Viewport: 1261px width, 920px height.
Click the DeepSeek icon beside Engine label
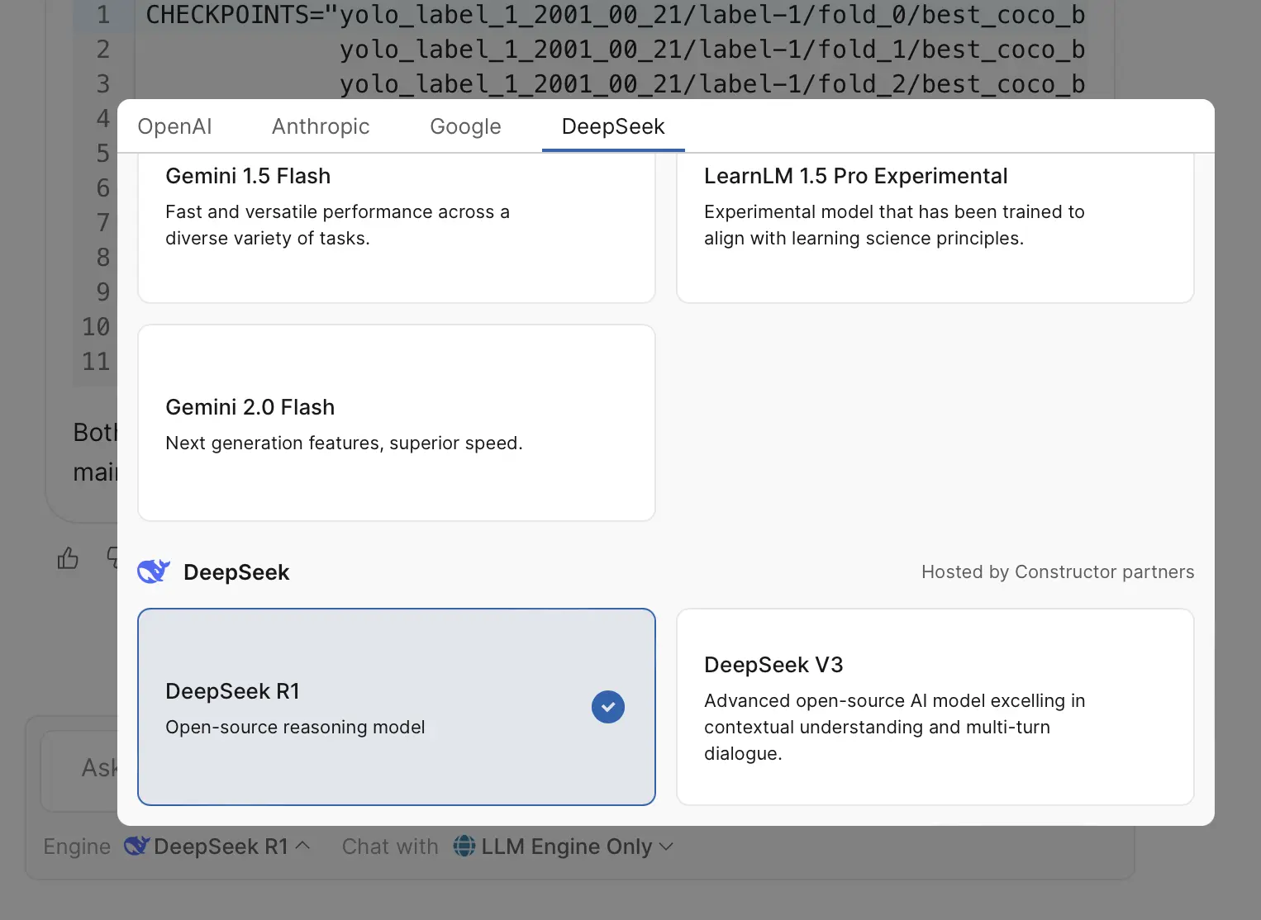(136, 846)
